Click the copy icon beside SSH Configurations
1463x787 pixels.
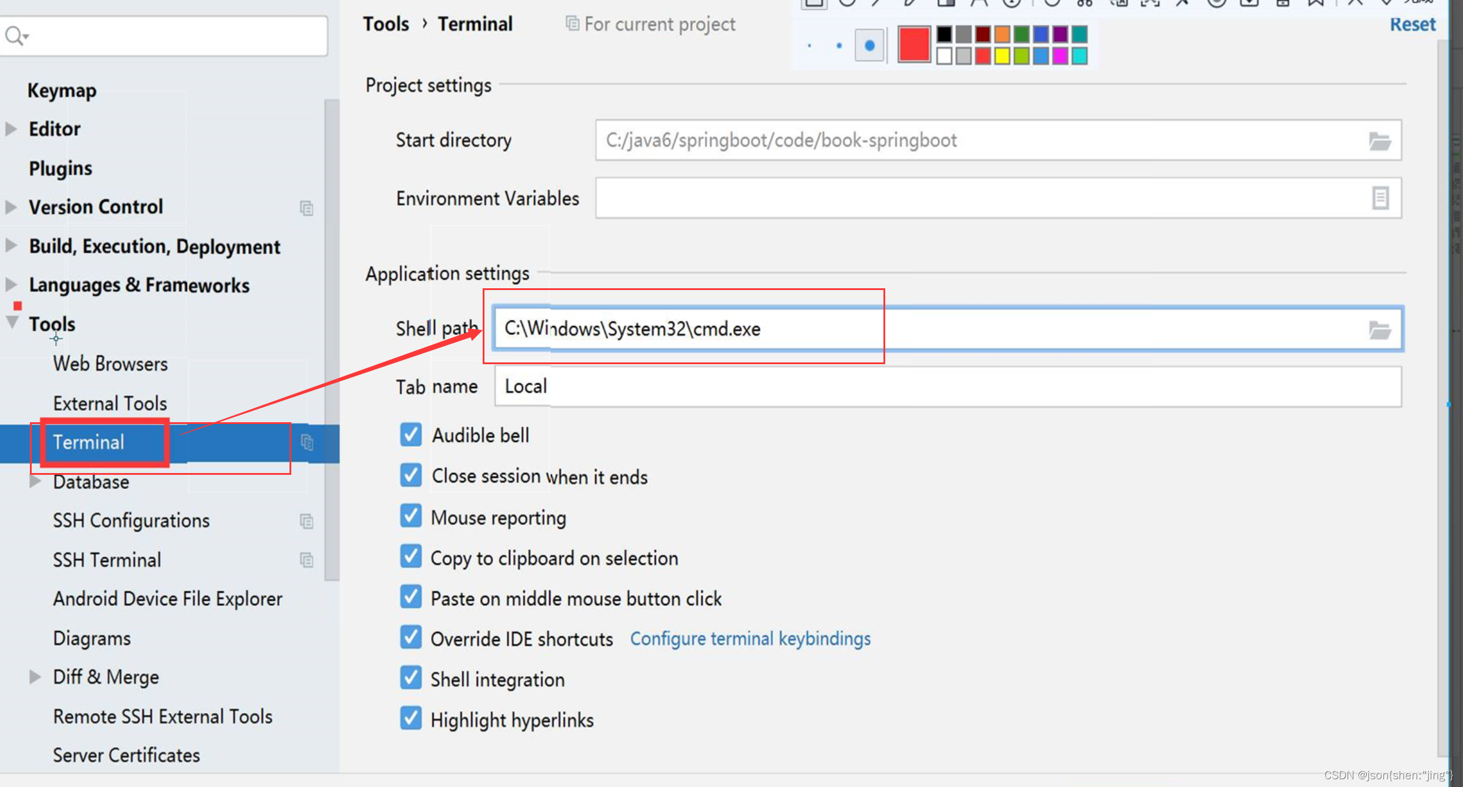tap(307, 521)
